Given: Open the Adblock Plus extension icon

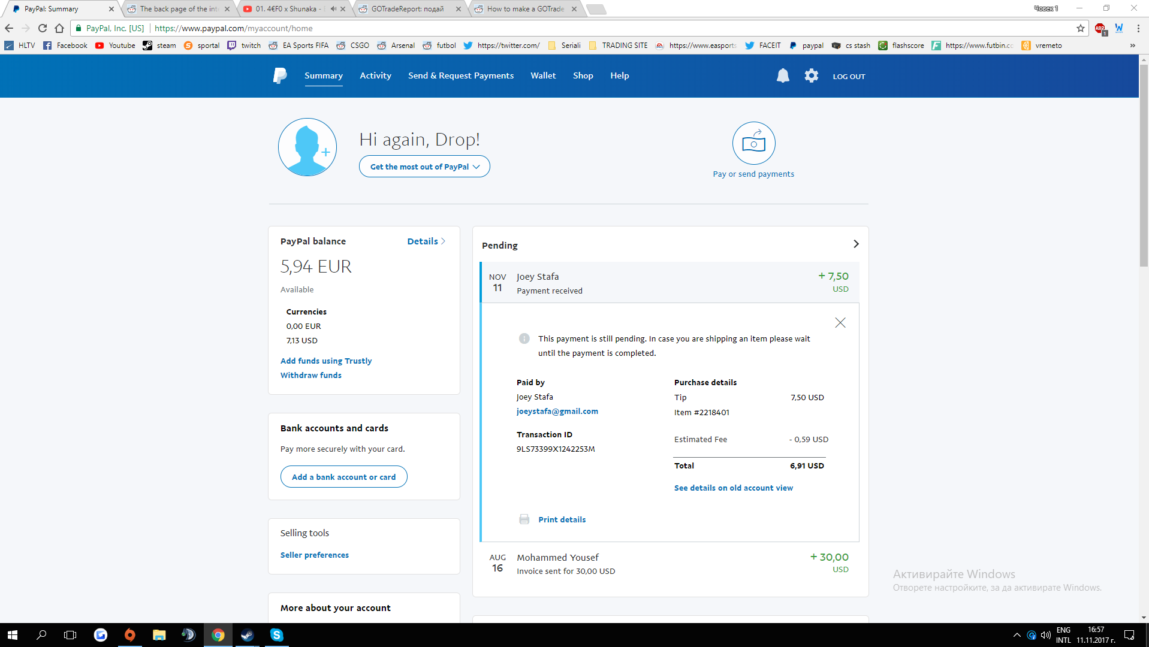Looking at the screenshot, I should click(x=1100, y=29).
